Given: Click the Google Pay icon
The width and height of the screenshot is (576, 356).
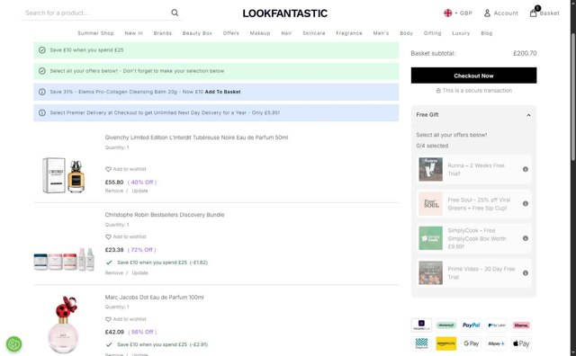Looking at the screenshot, I should coord(471,344).
